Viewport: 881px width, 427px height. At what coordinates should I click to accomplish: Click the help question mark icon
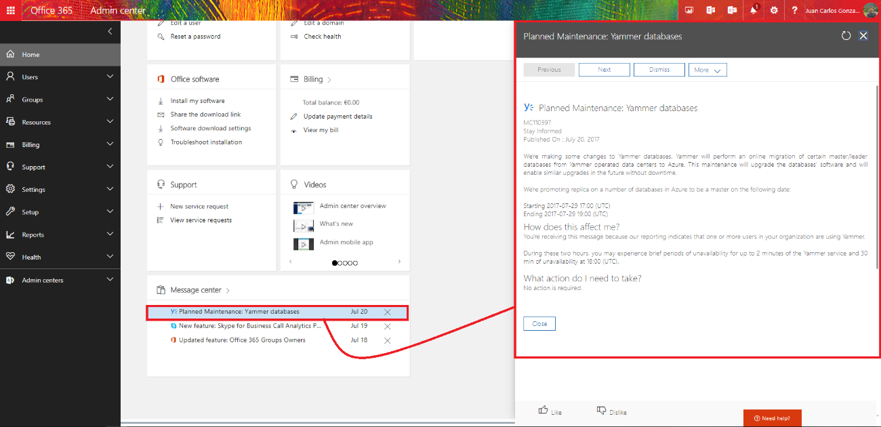[794, 10]
